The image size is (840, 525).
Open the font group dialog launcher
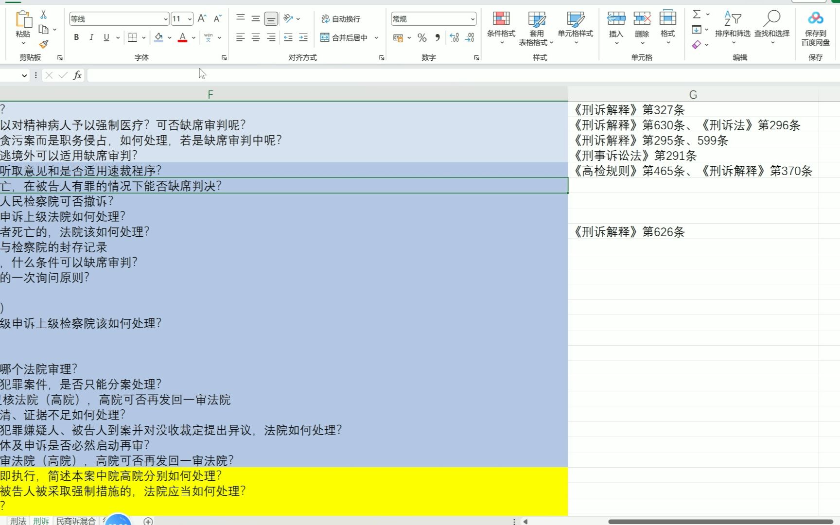[224, 58]
